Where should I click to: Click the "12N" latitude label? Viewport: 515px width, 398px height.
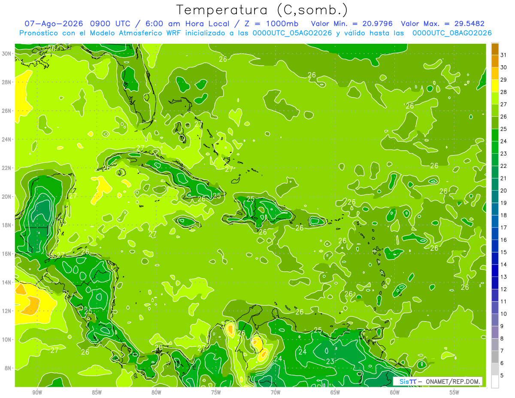click(x=7, y=311)
